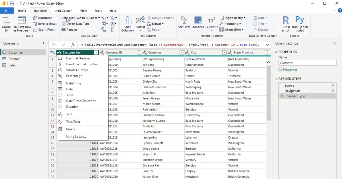This screenshot has width=342, height=179.
Task: Click the Convert to List icon
Action: [112, 30]
